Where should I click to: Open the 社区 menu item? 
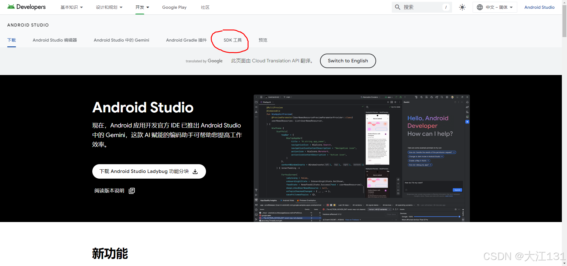(x=205, y=7)
